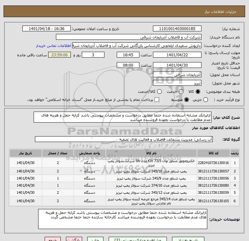Click the ردیف column header
This screenshot has height=241, width=249.
[x=235, y=153]
